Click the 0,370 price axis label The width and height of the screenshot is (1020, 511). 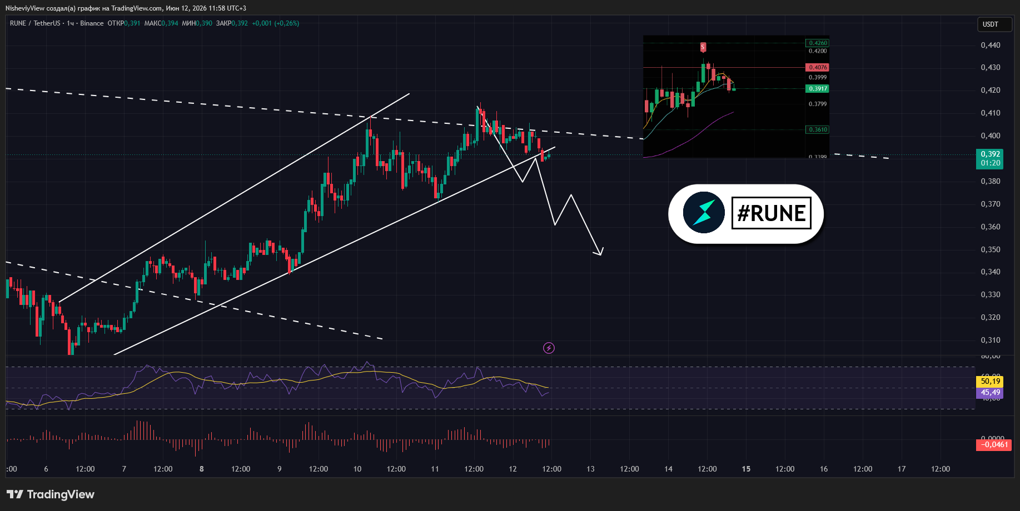991,204
